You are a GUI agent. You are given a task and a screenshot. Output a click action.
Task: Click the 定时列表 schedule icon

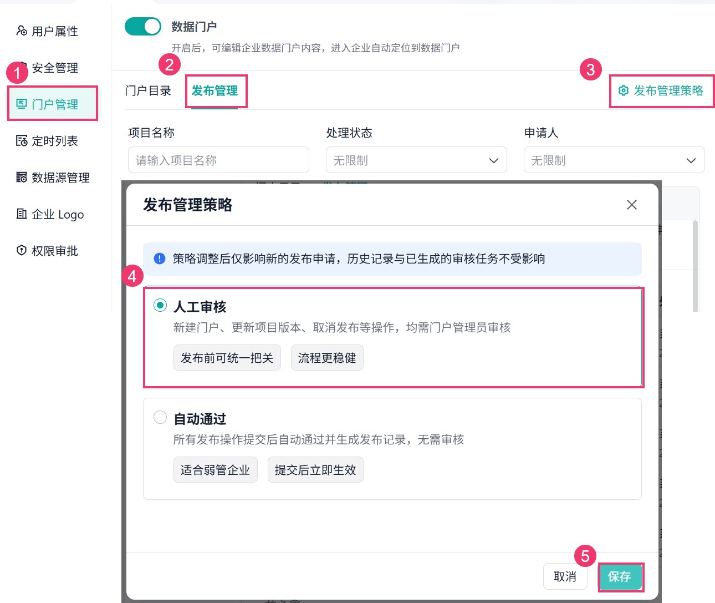click(22, 141)
